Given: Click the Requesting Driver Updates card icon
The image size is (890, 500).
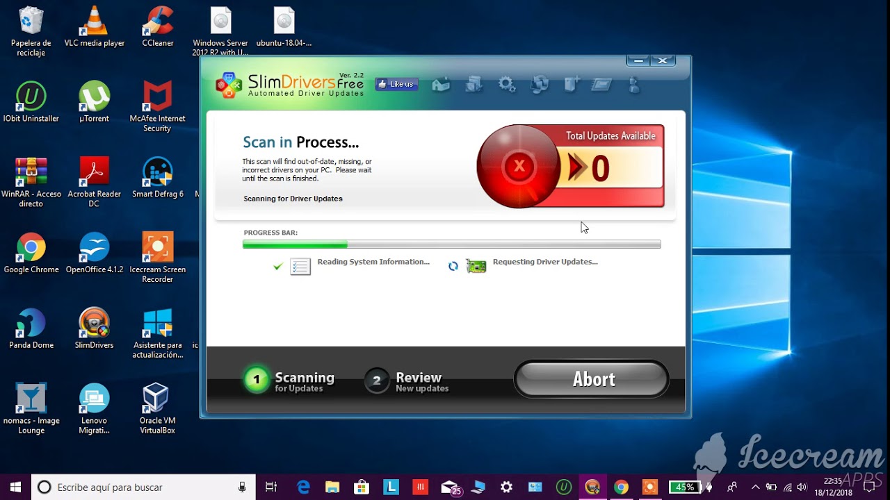Looking at the screenshot, I should [x=476, y=266].
